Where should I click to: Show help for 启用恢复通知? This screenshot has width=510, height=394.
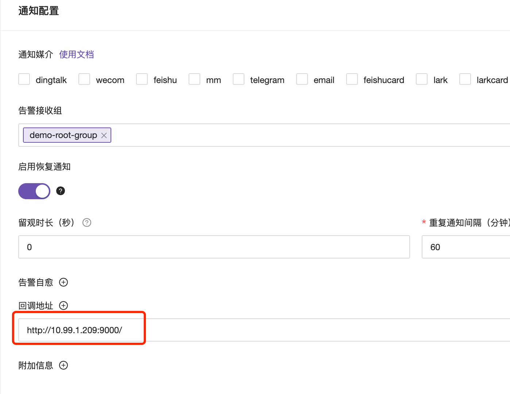click(x=61, y=191)
